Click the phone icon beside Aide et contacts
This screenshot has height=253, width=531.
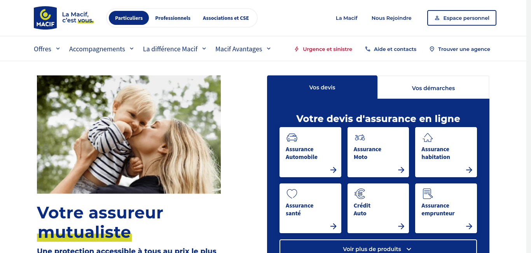(x=368, y=49)
